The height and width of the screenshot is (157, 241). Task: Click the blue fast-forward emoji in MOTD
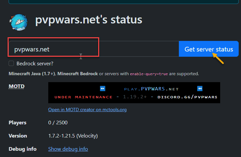click(x=102, y=89)
